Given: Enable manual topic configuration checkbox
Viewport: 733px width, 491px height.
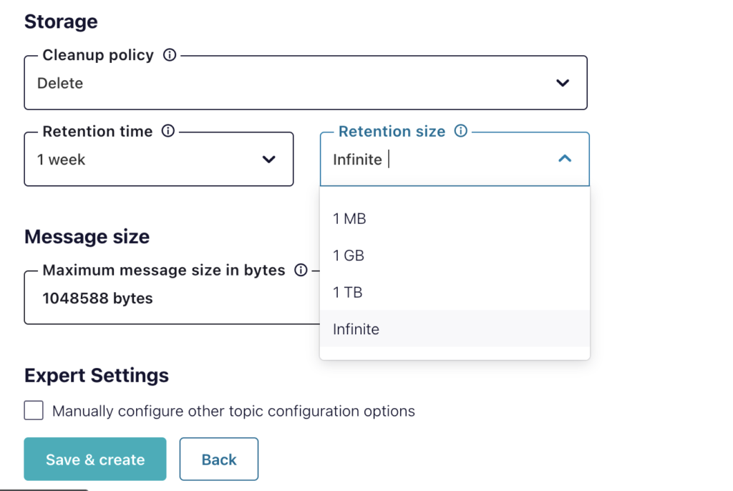Looking at the screenshot, I should pyautogui.click(x=34, y=411).
